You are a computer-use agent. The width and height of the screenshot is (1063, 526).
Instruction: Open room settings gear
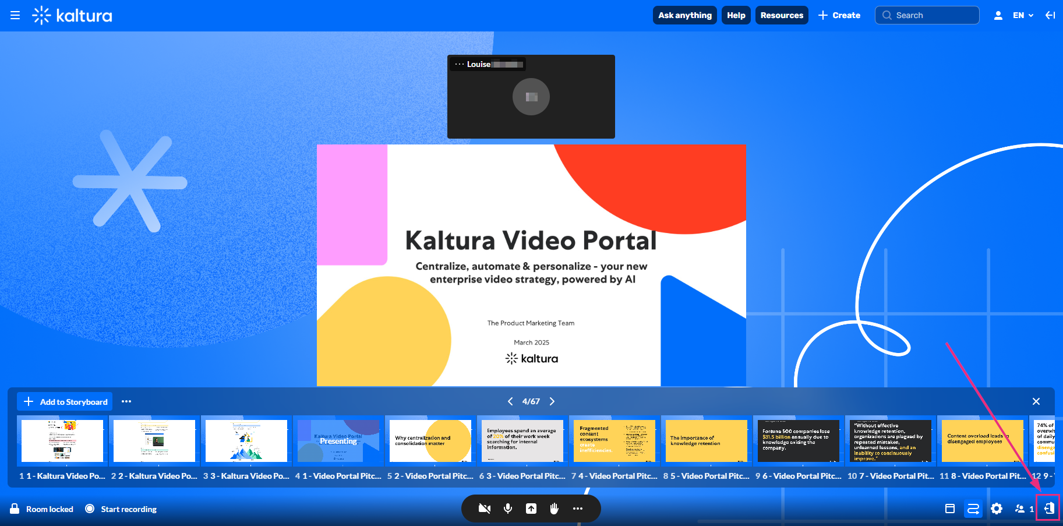(997, 509)
